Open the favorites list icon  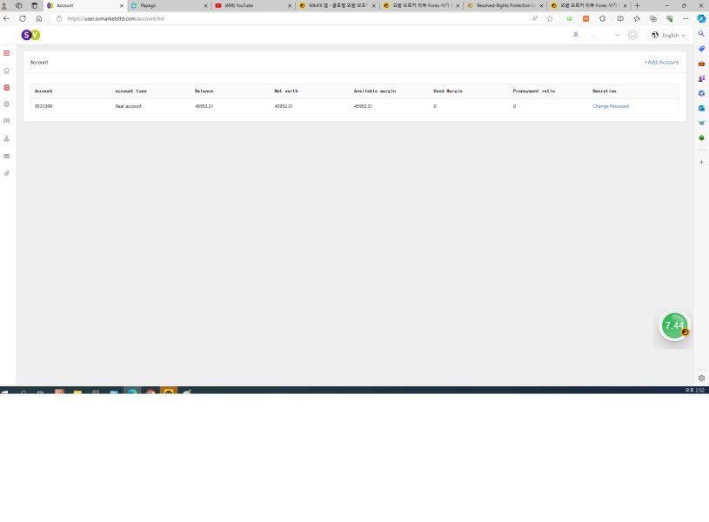(x=637, y=18)
